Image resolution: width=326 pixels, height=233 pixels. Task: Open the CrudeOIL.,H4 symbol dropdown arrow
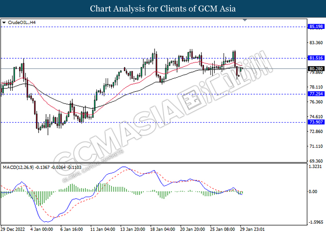point(4,22)
